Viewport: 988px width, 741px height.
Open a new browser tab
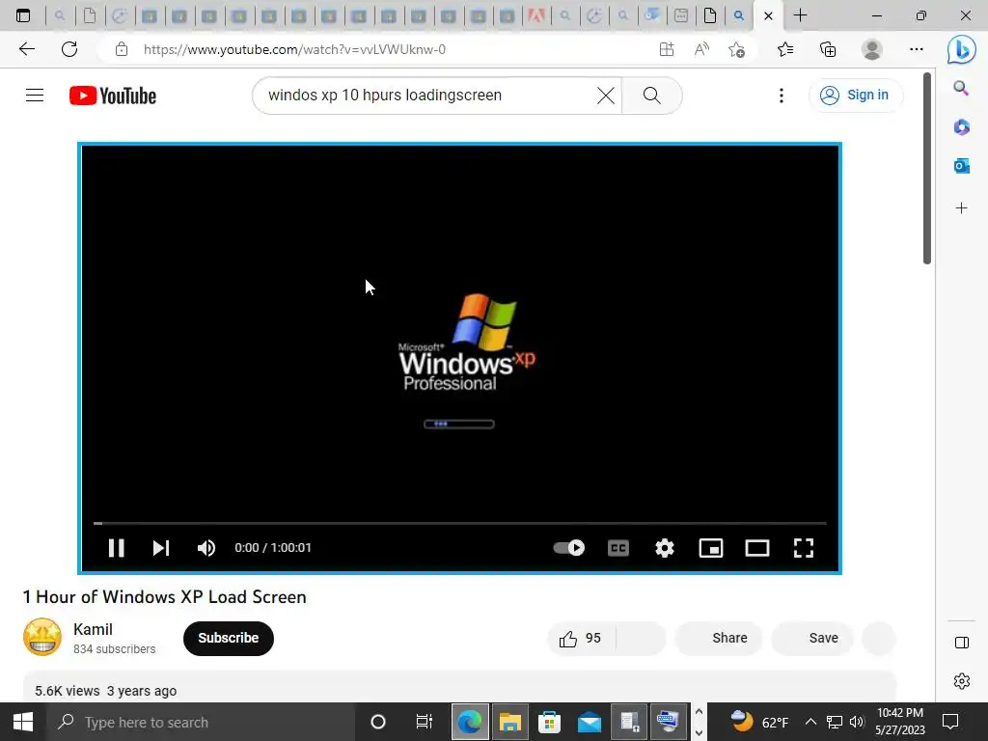pos(800,15)
